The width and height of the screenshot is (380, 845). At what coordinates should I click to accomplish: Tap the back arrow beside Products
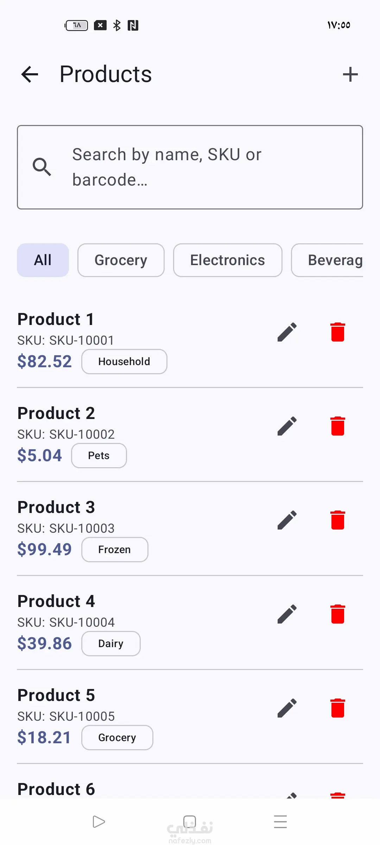pyautogui.click(x=30, y=74)
